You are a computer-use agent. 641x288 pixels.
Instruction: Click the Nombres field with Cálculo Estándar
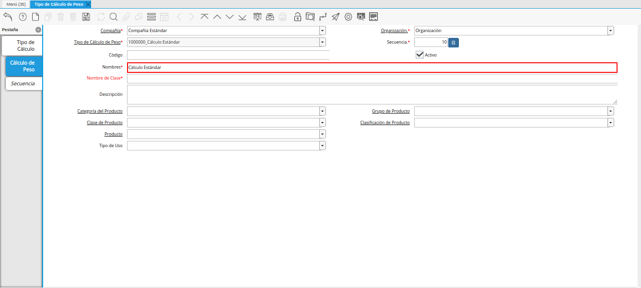click(372, 68)
